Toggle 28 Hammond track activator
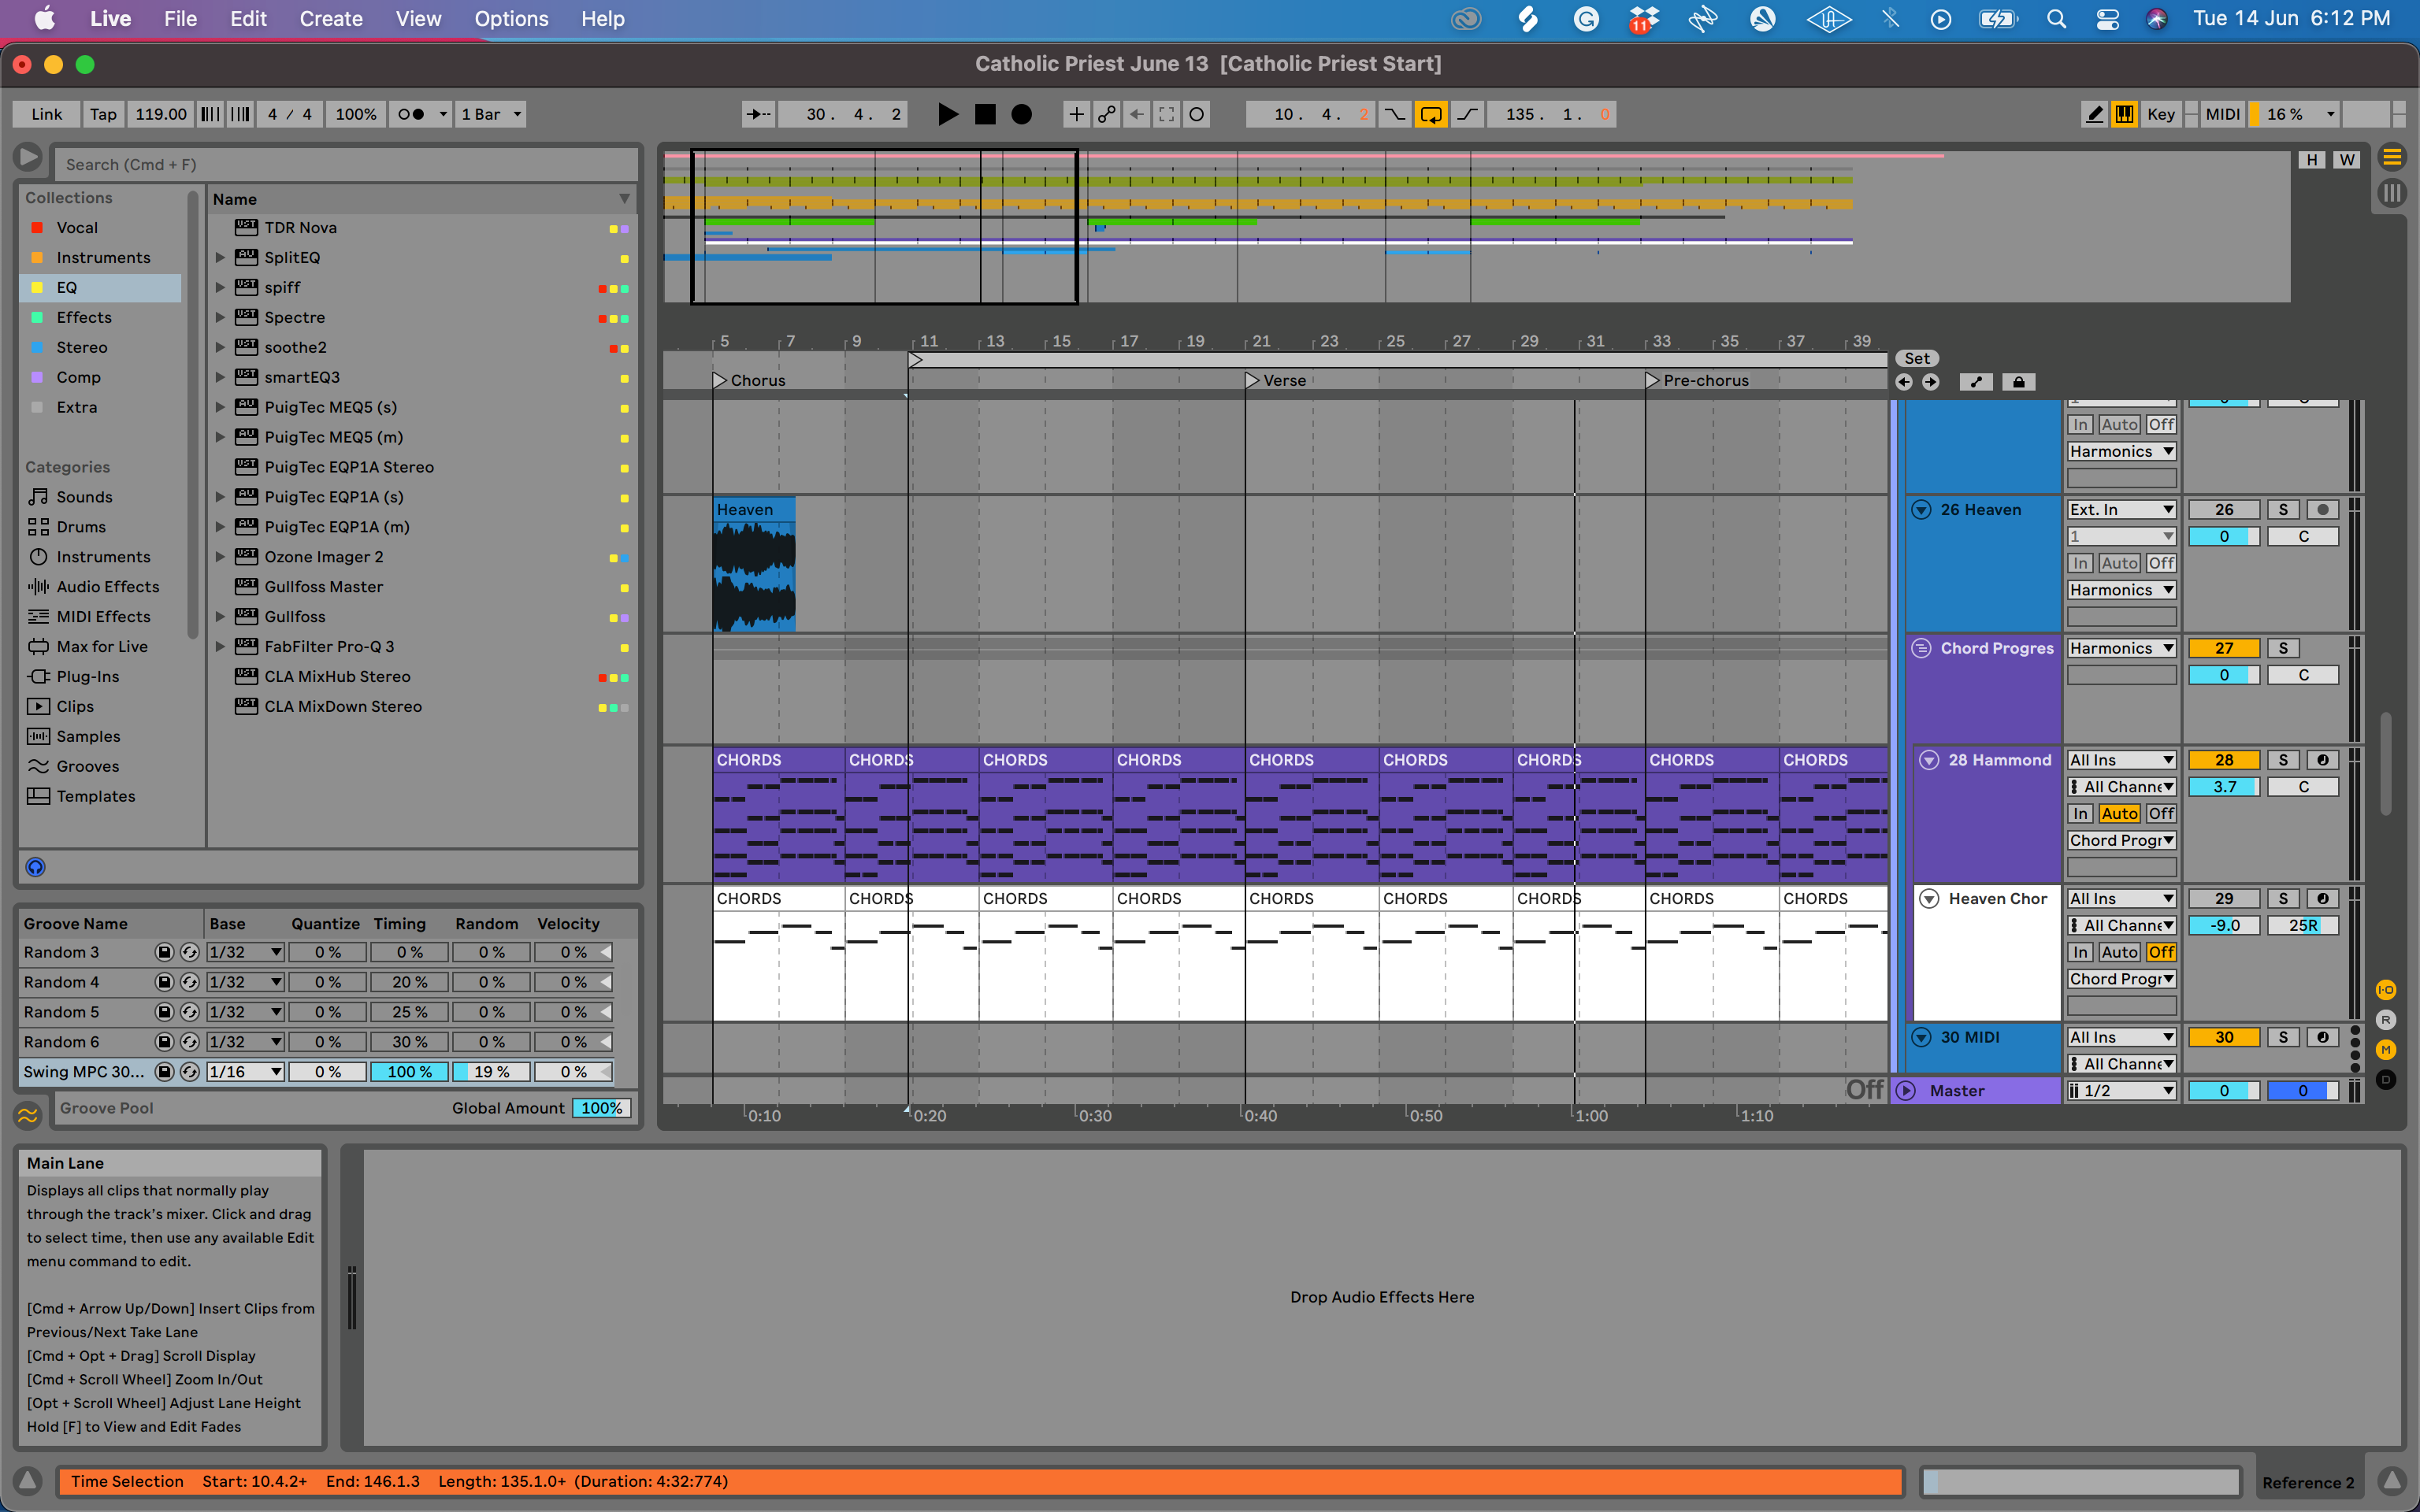Image resolution: width=2420 pixels, height=1512 pixels. click(2223, 760)
